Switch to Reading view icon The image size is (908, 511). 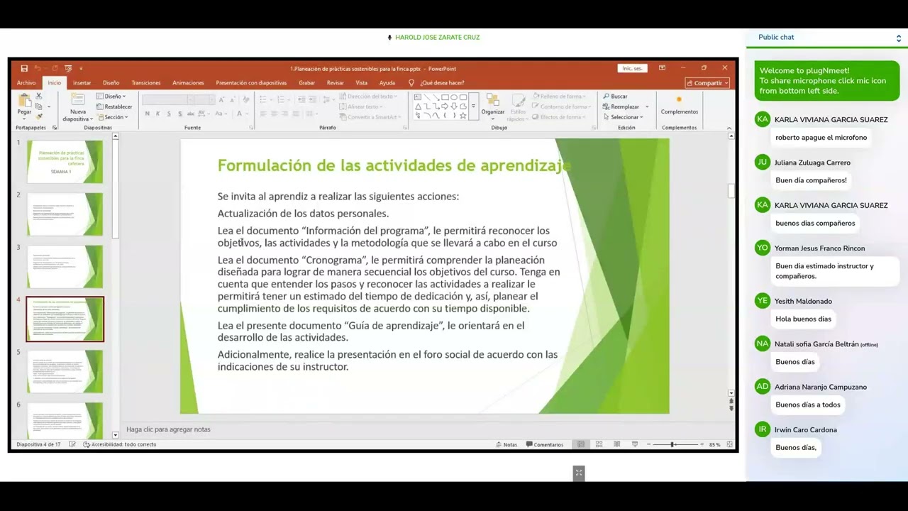click(x=616, y=444)
